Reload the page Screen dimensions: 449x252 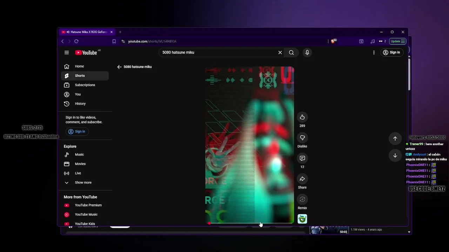[x=76, y=41]
